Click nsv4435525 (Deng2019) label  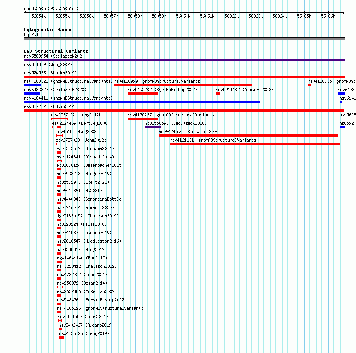pos(84,333)
